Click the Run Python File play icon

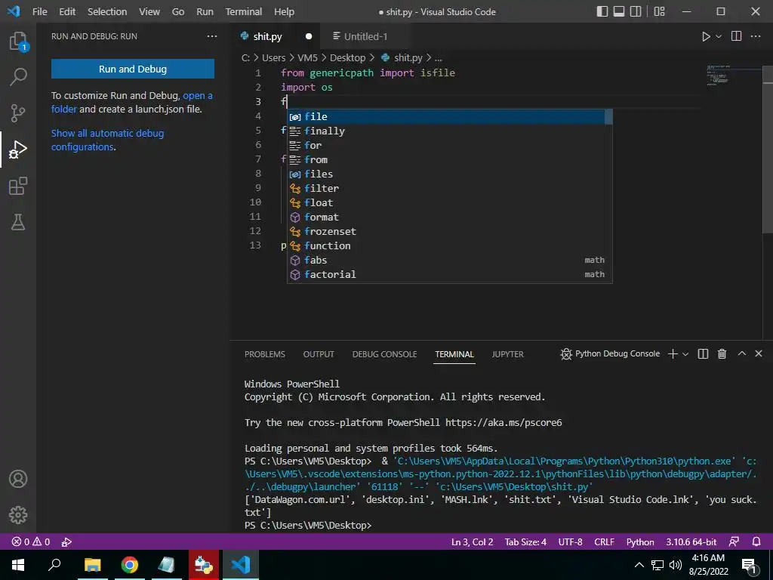[x=706, y=36]
